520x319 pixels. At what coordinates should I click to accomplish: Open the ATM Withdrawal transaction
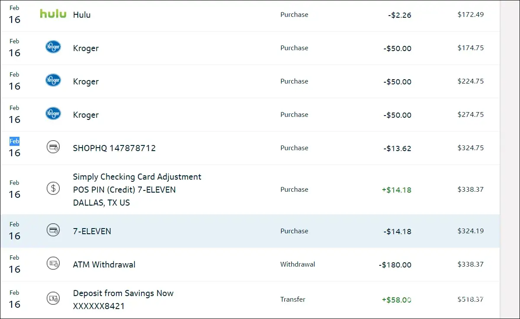[104, 264]
